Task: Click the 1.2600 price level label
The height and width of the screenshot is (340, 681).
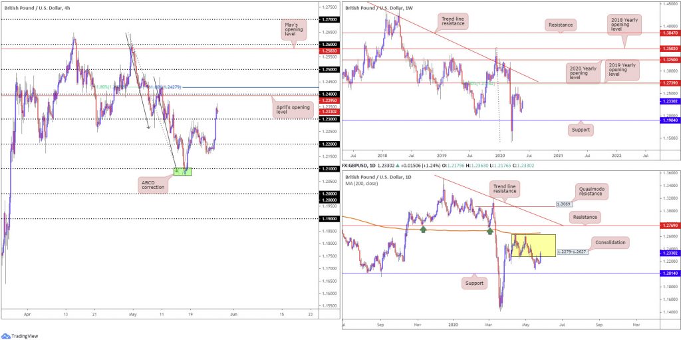Action: pos(329,45)
